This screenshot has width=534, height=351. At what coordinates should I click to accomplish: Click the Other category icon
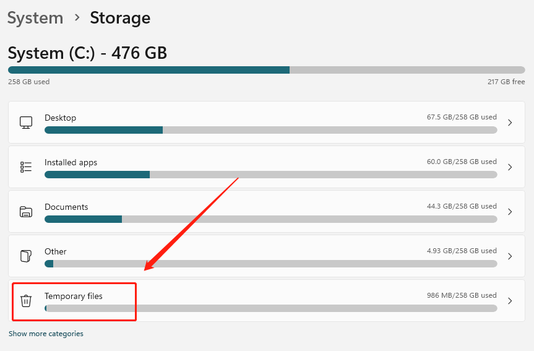[x=26, y=256]
